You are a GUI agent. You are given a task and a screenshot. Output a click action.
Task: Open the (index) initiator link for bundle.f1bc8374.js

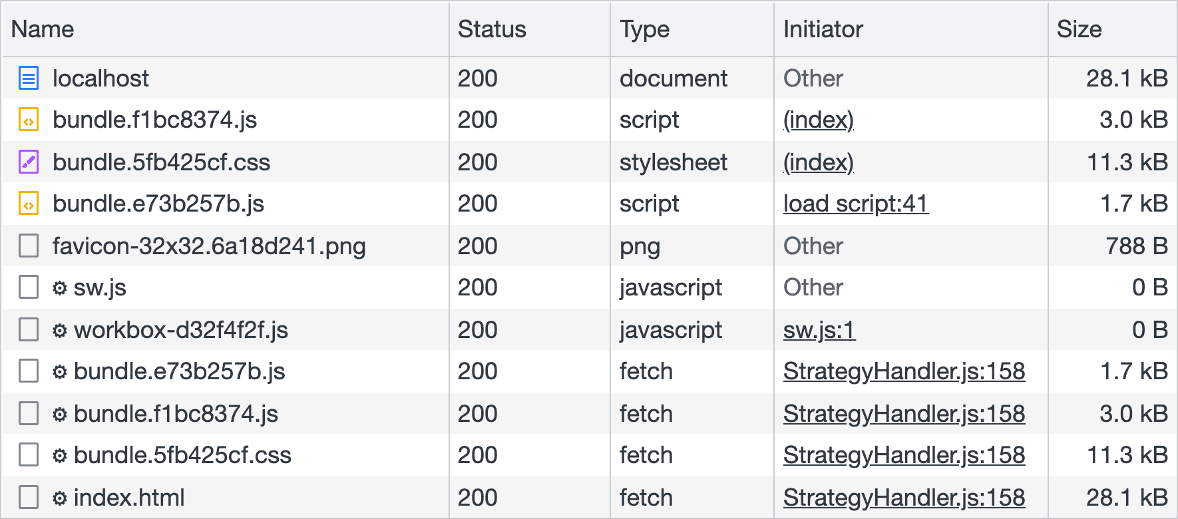818,120
